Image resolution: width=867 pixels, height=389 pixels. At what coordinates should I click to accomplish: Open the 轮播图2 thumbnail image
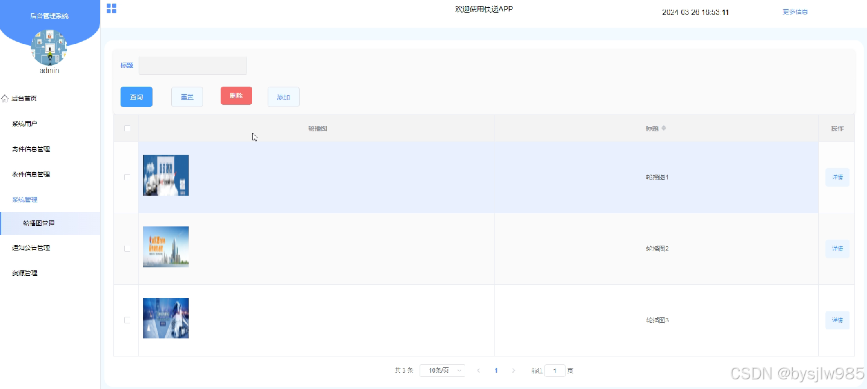pos(166,247)
